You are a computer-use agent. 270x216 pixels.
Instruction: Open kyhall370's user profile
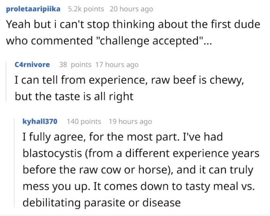(40, 121)
